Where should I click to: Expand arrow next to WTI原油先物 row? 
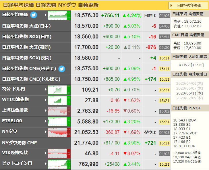(46, 100)
